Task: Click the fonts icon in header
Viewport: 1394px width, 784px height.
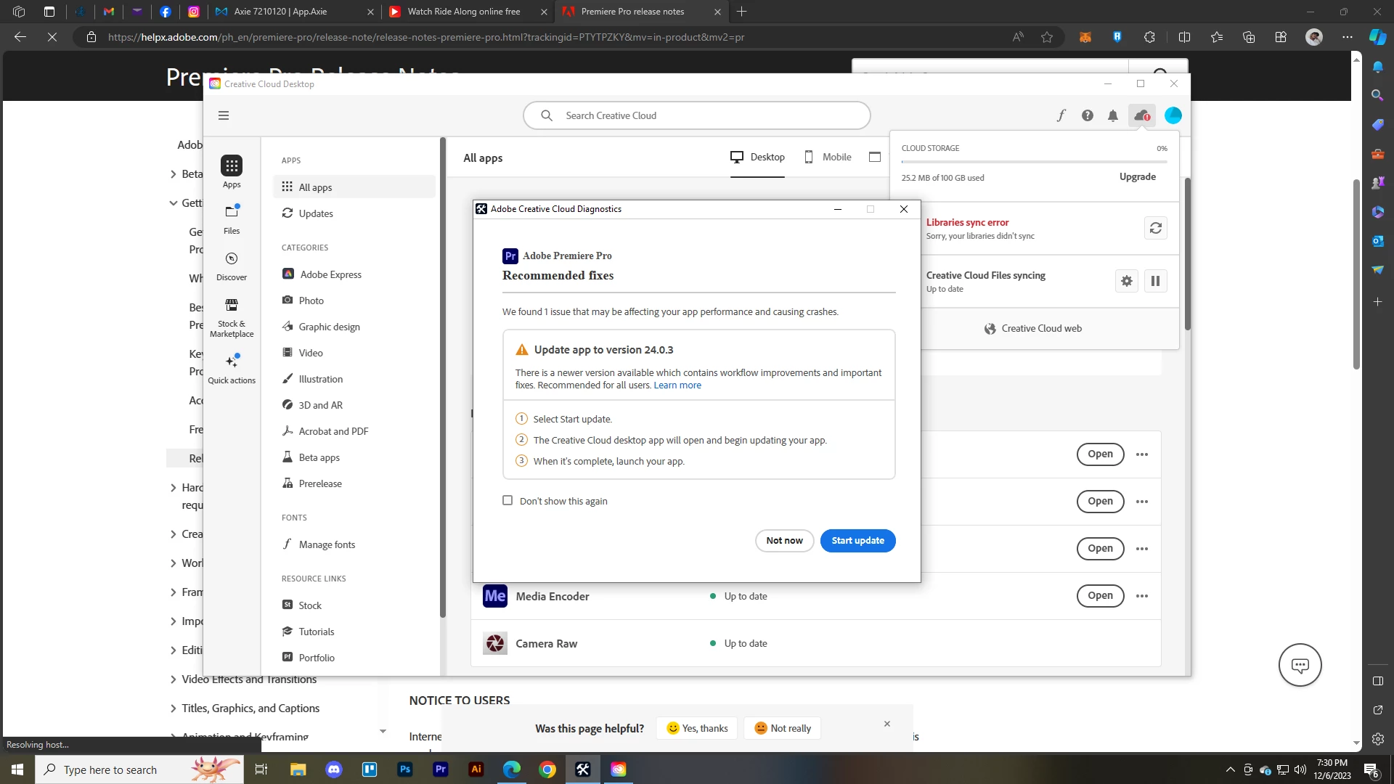Action: pyautogui.click(x=1061, y=115)
